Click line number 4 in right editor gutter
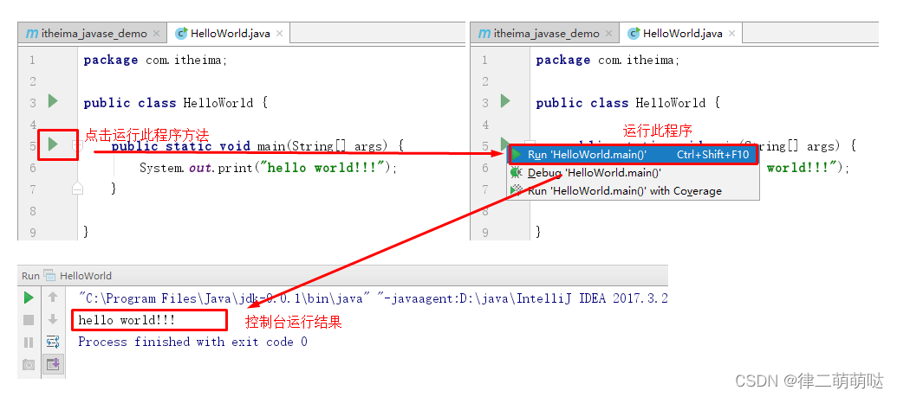897x397 pixels. 485,125
